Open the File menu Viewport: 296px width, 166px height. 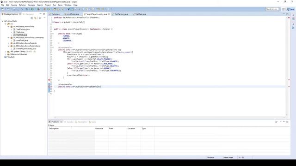click(2, 5)
